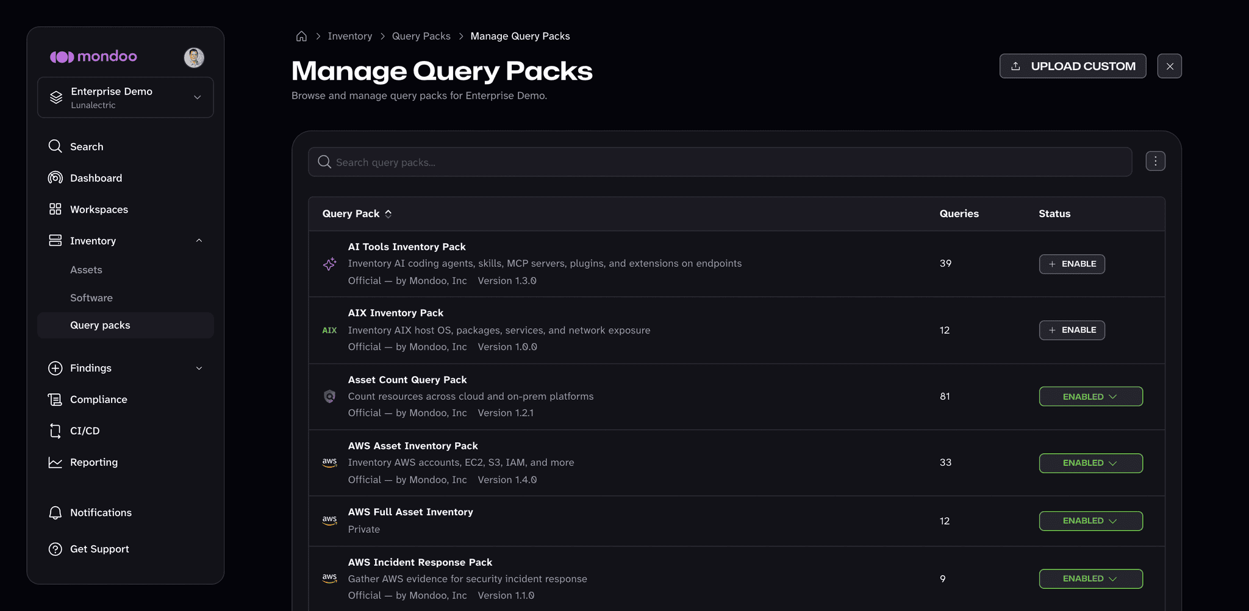
Task: Open ENABLED dropdown for AWS Incident Response Pack
Action: 1090,578
